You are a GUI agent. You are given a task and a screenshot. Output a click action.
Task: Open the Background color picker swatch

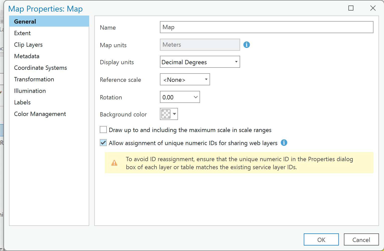[x=169, y=114]
